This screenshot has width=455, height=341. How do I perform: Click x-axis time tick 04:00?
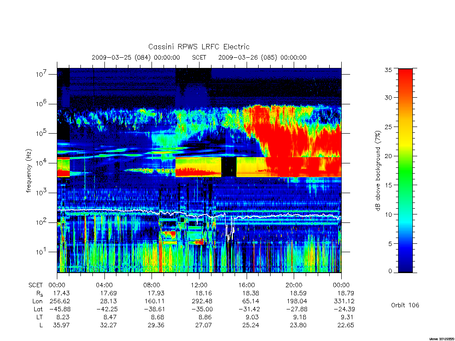pos(104,285)
